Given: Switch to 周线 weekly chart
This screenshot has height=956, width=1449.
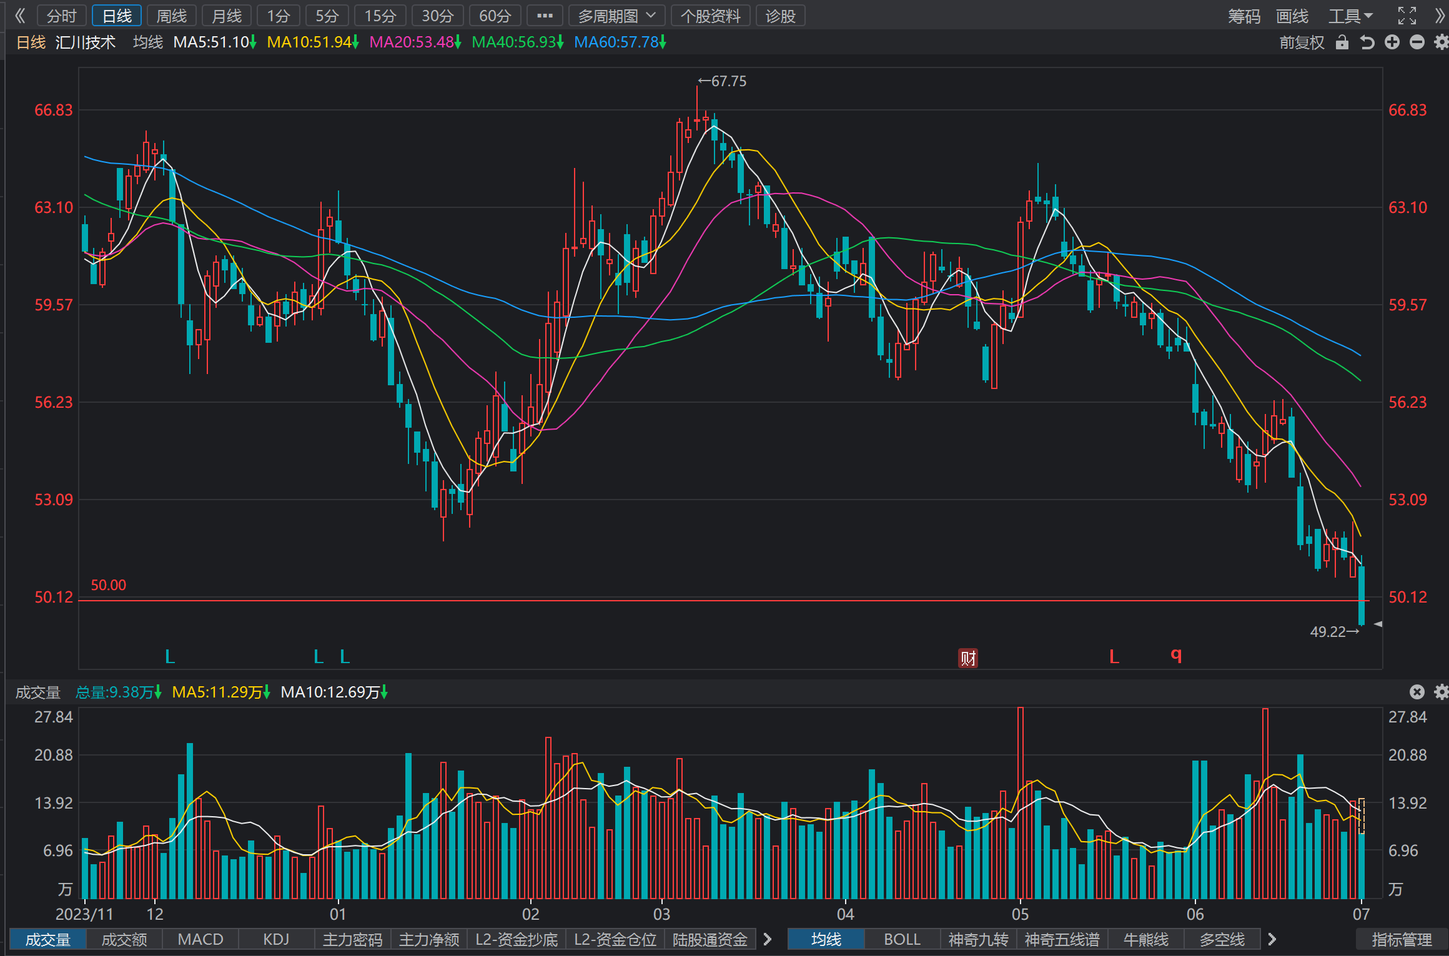Looking at the screenshot, I should click(x=172, y=16).
